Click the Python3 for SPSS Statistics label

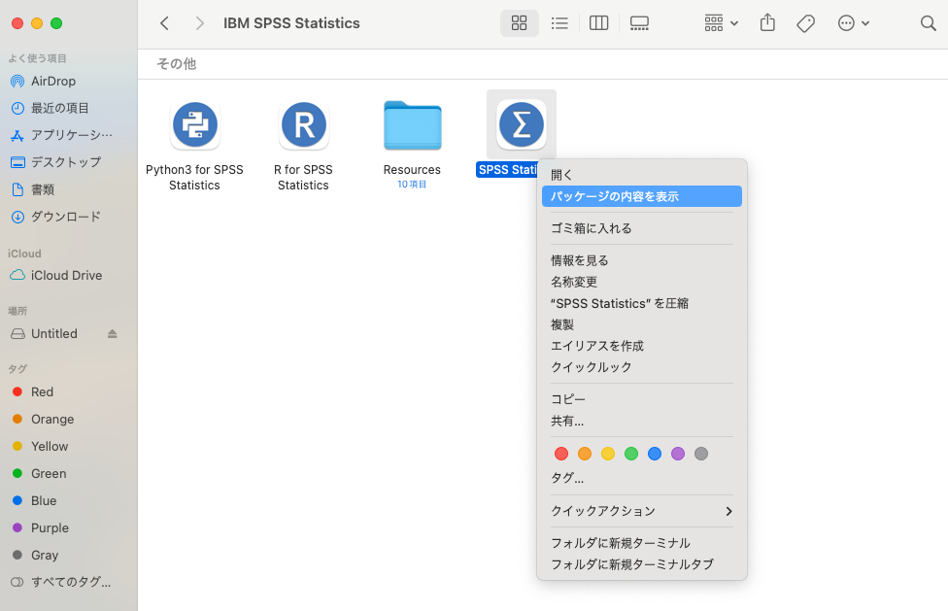194,178
